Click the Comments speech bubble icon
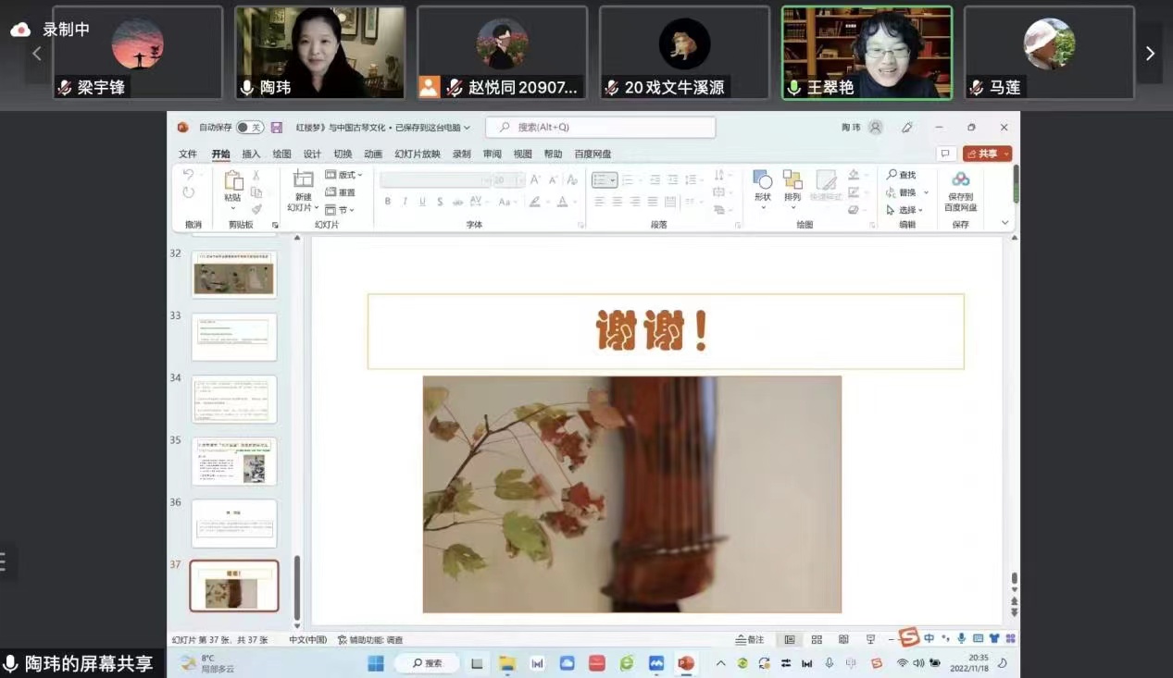 pyautogui.click(x=945, y=154)
